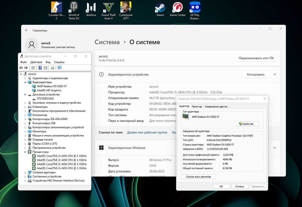Expand Порты (COM и LPT) node

click(25, 144)
